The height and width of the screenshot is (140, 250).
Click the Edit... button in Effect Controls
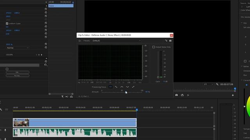coord(18,72)
